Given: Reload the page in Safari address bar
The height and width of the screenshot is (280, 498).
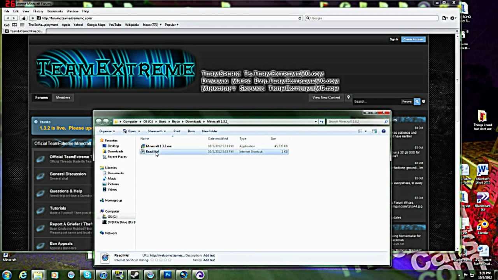Looking at the screenshot, I should pos(300,18).
